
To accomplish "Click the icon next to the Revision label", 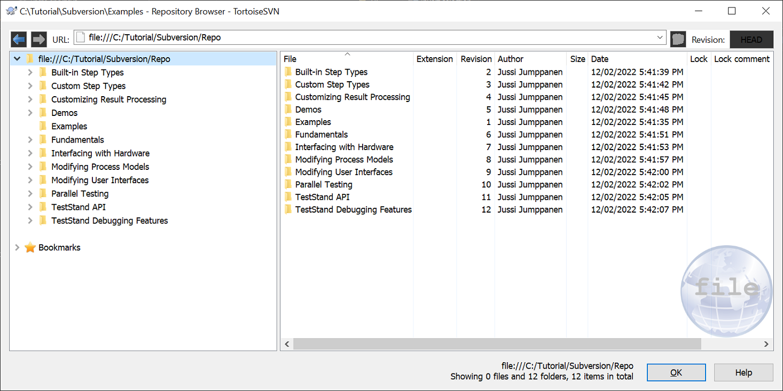I will coord(678,39).
